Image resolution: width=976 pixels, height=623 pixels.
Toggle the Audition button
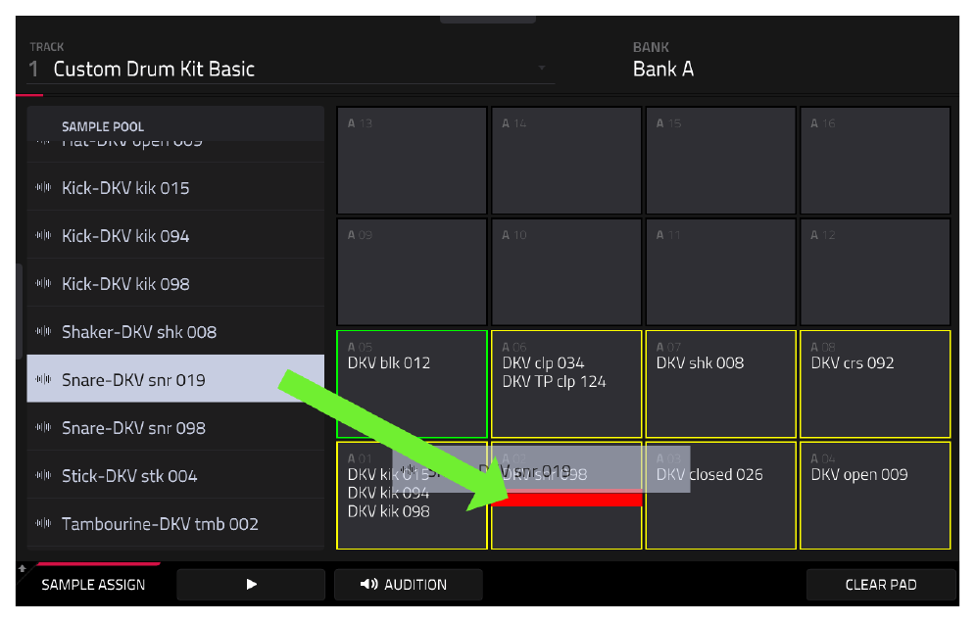[409, 585]
